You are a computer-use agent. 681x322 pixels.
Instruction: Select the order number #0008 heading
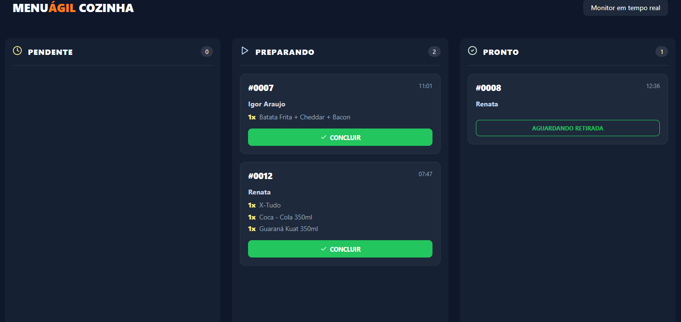point(488,88)
